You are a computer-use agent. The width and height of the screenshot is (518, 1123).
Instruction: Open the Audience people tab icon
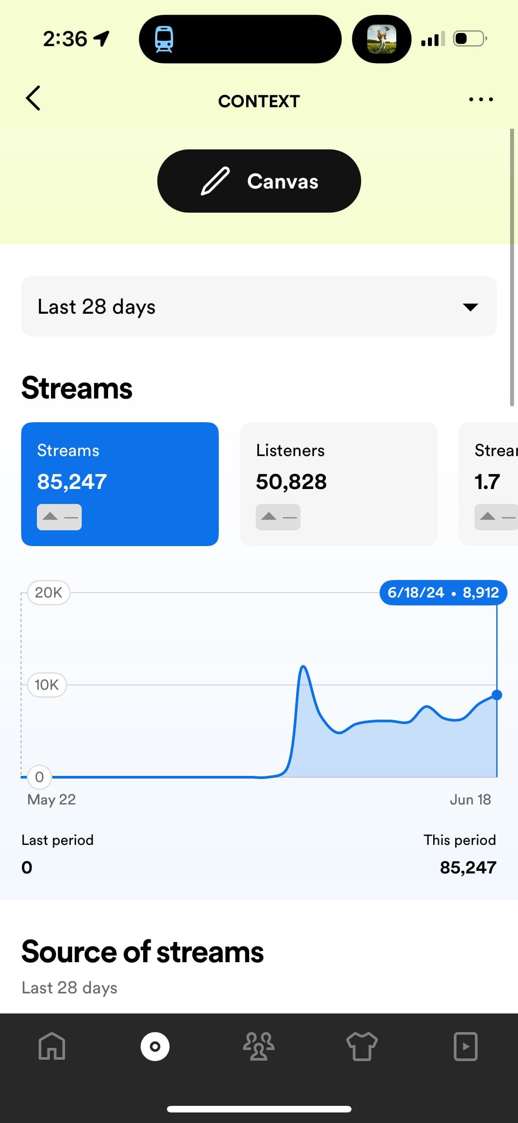[259, 1046]
